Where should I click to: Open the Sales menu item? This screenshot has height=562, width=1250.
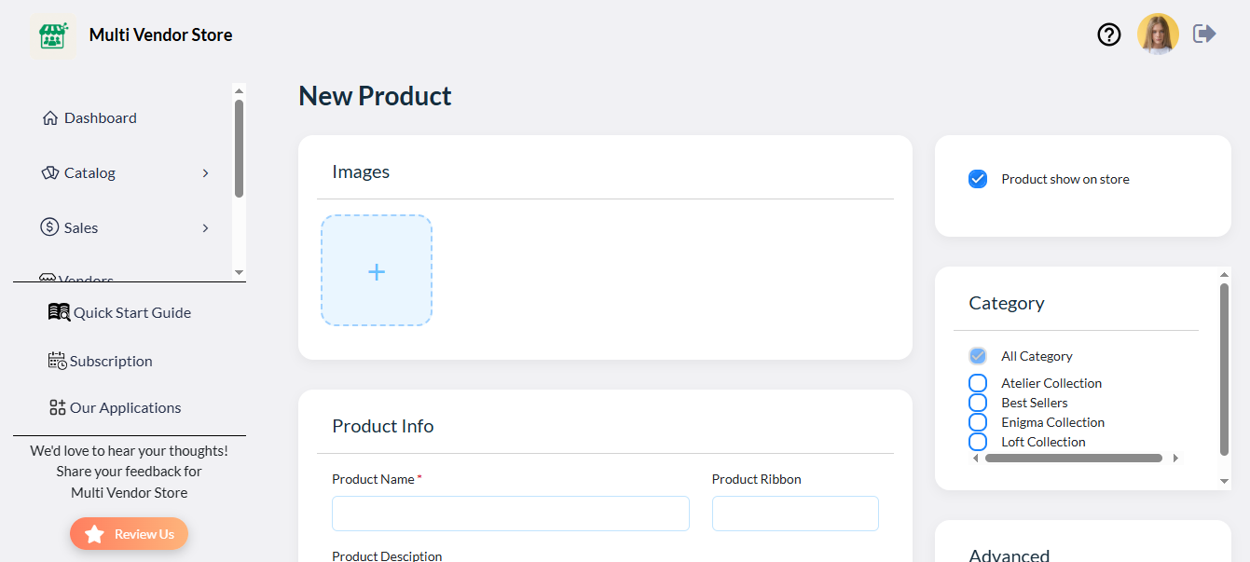81,228
